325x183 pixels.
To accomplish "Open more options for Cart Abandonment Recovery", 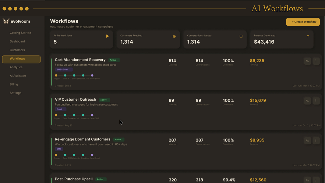I will pyautogui.click(x=316, y=61).
